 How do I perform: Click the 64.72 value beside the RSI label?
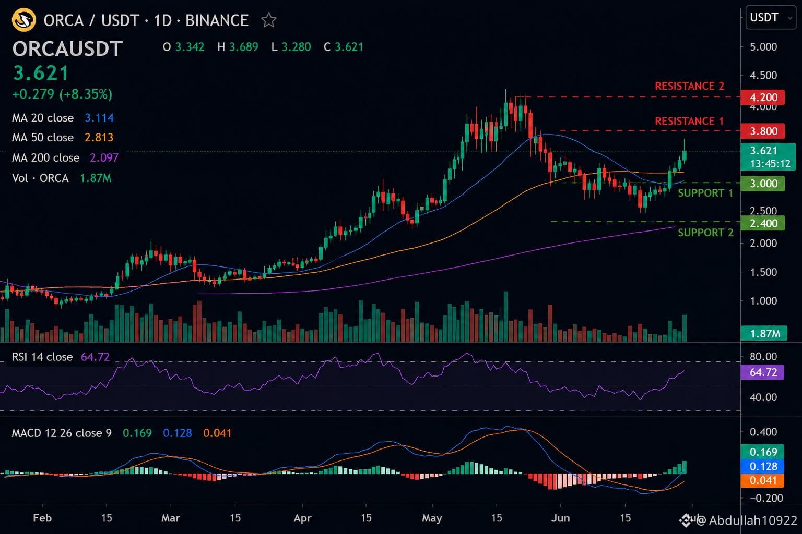96,357
